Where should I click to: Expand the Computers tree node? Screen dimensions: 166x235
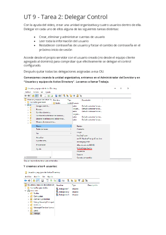(x=28, y=196)
